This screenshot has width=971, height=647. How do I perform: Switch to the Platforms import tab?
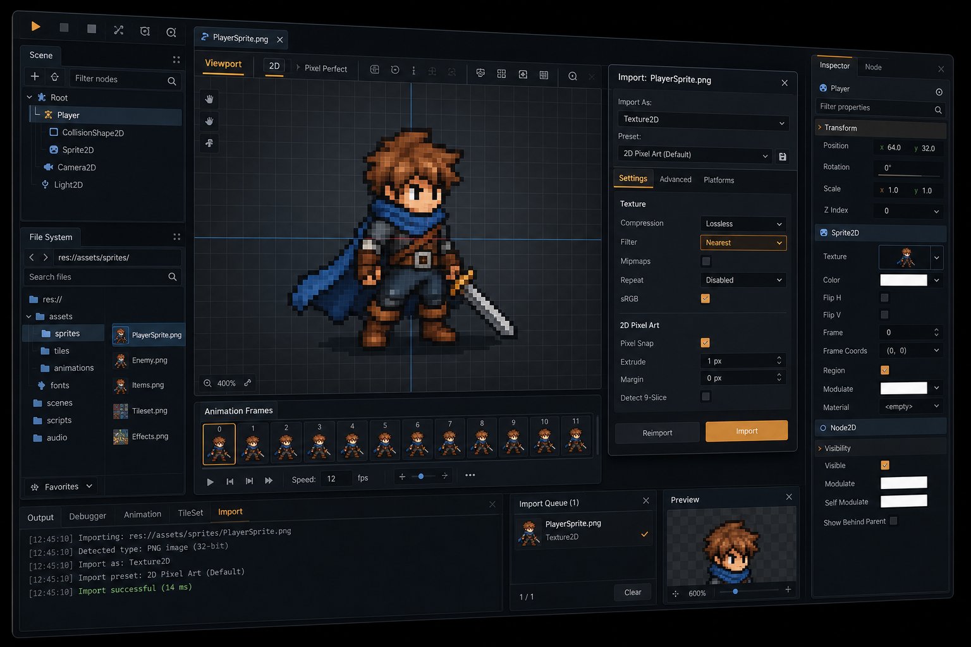click(x=719, y=180)
